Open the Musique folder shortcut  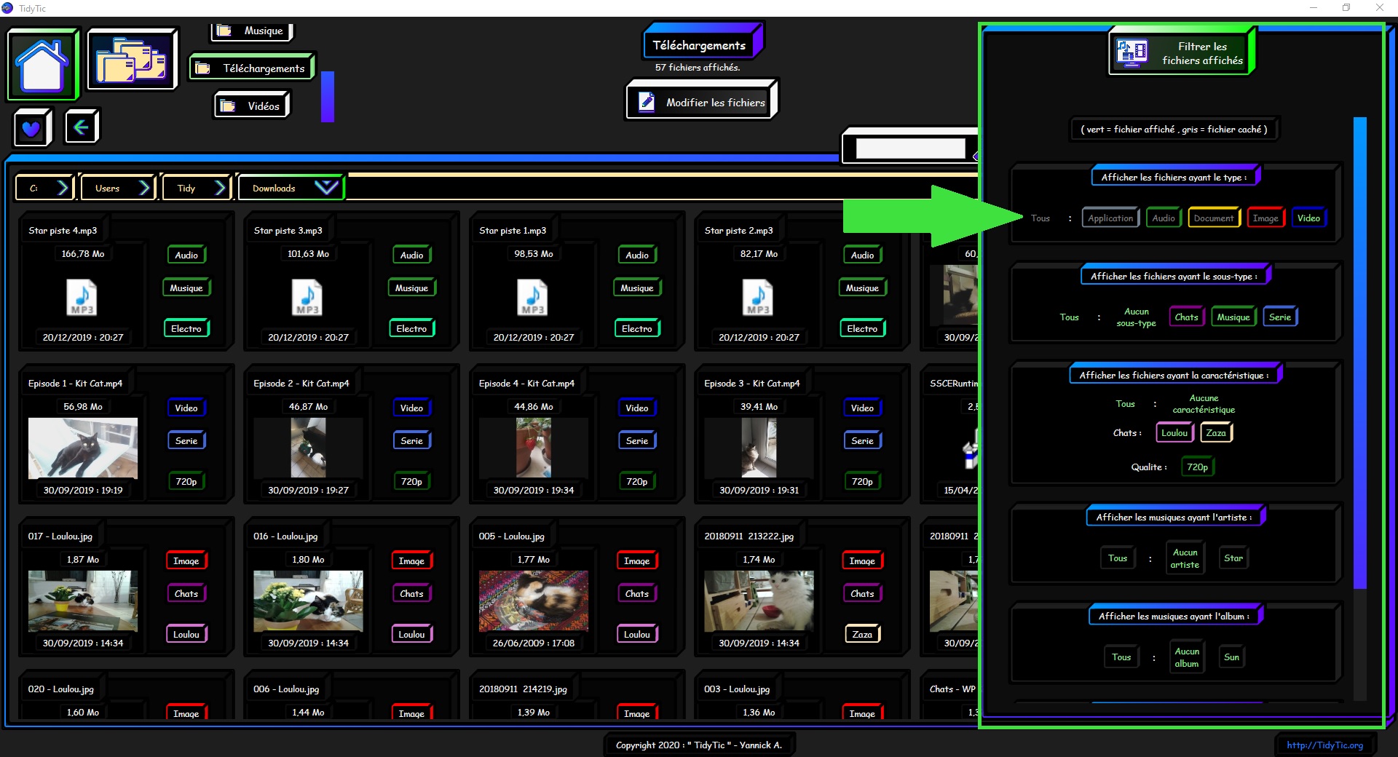(252, 31)
